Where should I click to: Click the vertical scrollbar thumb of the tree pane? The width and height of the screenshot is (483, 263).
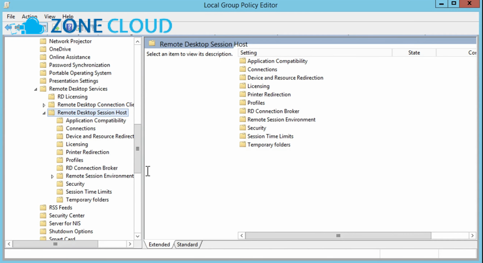click(x=138, y=149)
